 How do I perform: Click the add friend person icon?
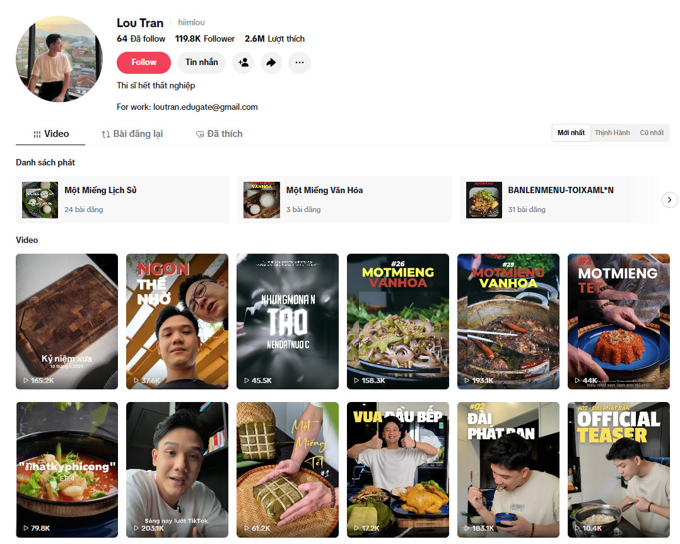click(x=243, y=62)
